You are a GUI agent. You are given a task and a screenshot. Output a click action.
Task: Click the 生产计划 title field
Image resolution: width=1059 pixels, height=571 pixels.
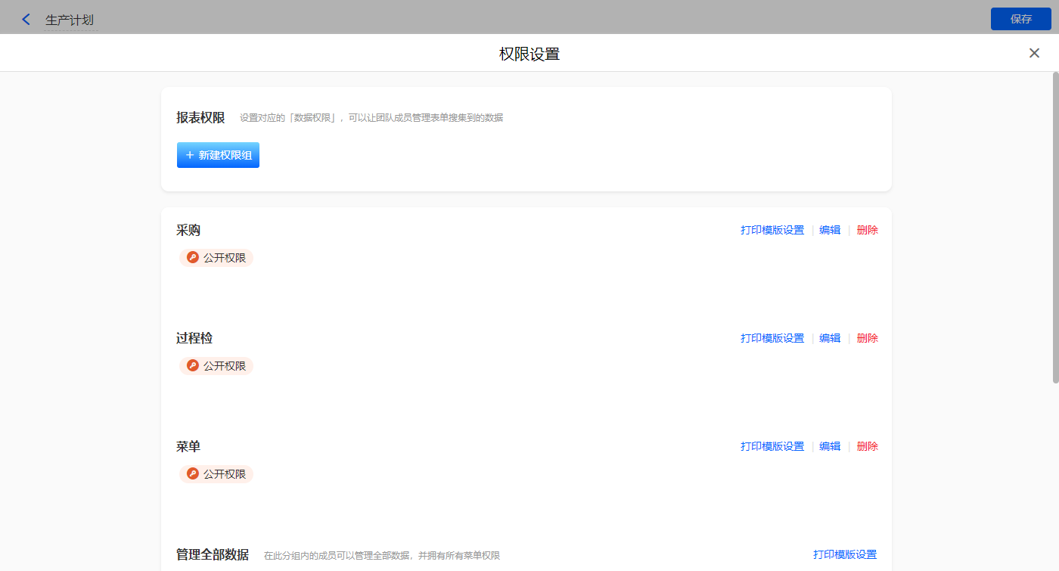(70, 20)
